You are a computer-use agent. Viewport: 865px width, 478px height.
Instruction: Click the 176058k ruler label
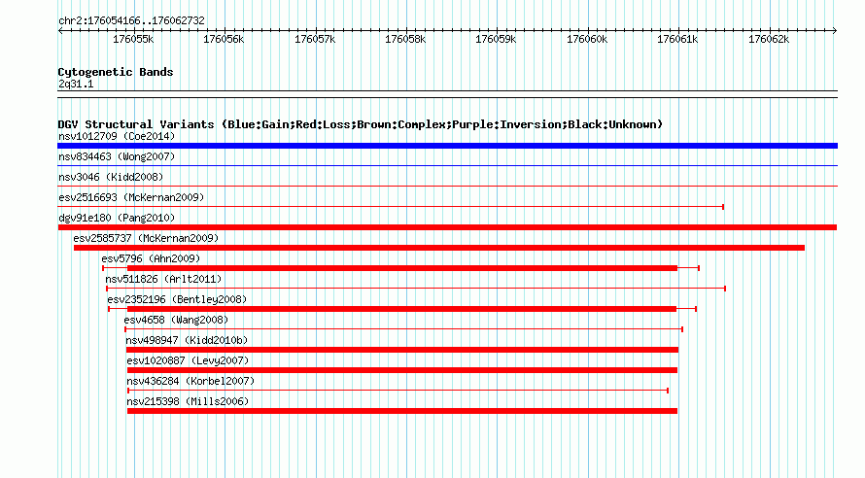coord(405,39)
